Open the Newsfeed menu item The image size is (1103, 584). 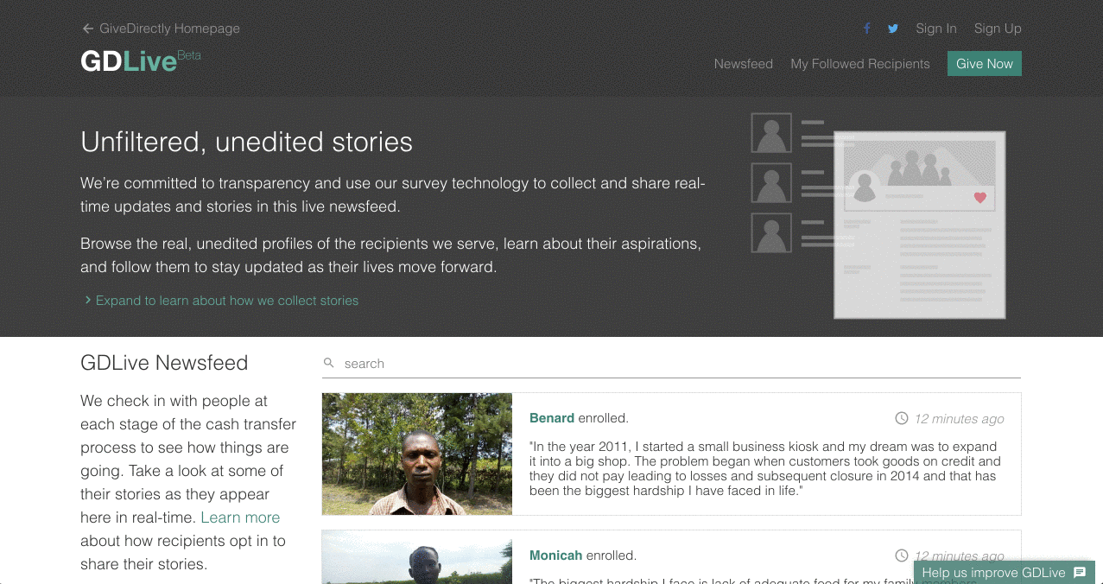point(743,64)
